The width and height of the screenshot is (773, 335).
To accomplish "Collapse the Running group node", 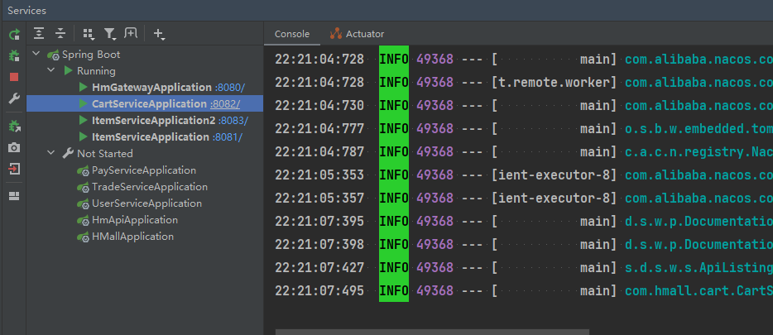I will click(51, 71).
